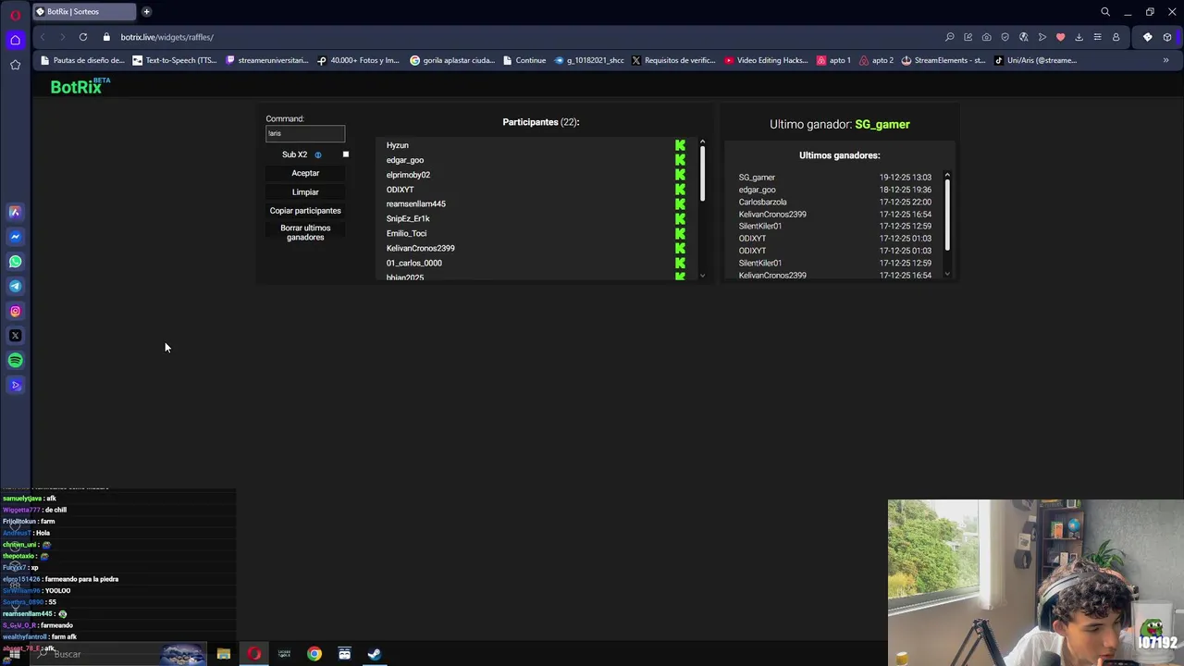Click the find-in-page magnifier icon
Image resolution: width=1184 pixels, height=666 pixels.
pyautogui.click(x=949, y=37)
